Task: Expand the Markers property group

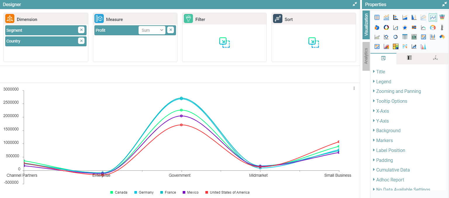Action: pyautogui.click(x=384, y=140)
